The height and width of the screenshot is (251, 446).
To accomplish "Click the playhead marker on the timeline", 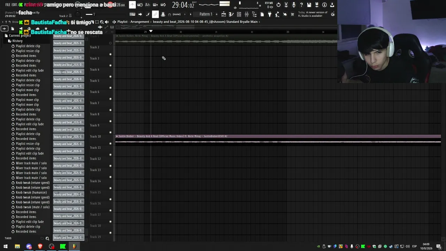I will pos(151,31).
